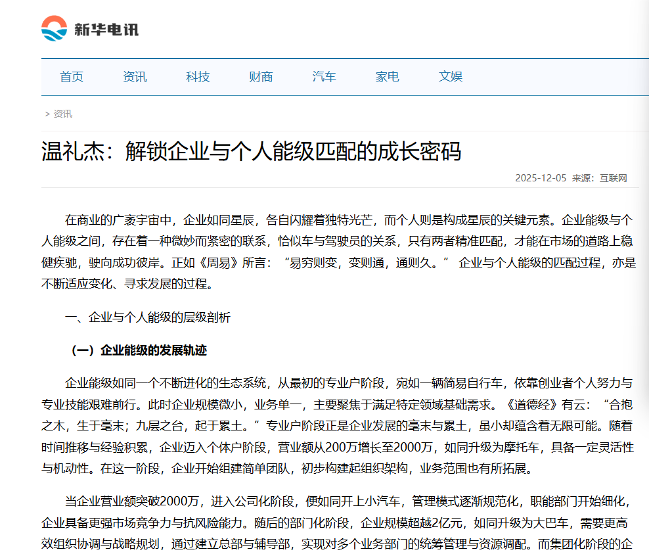Image resolution: width=649 pixels, height=556 pixels.
Task: Click the 新华电讯 circular logo icon
Action: point(54,27)
